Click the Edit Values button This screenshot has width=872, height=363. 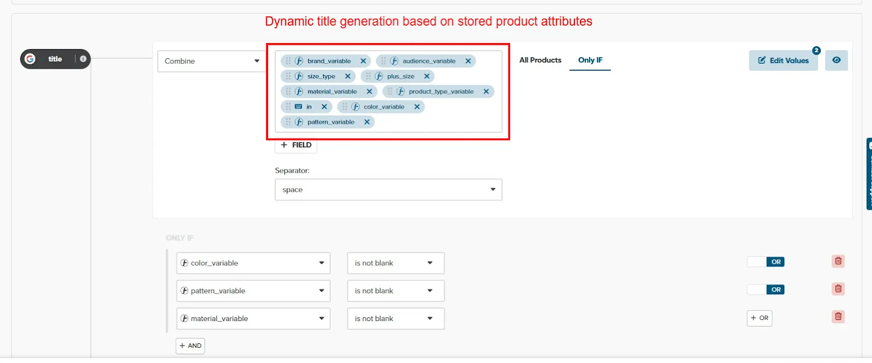pyautogui.click(x=783, y=60)
